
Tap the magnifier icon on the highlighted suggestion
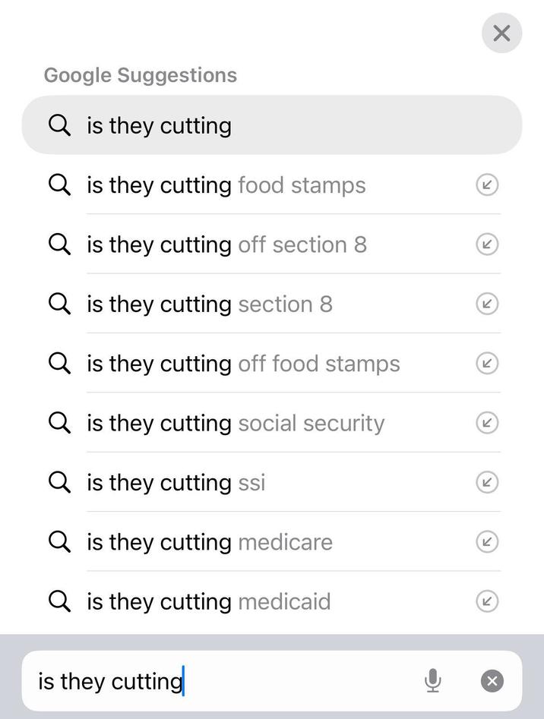59,125
